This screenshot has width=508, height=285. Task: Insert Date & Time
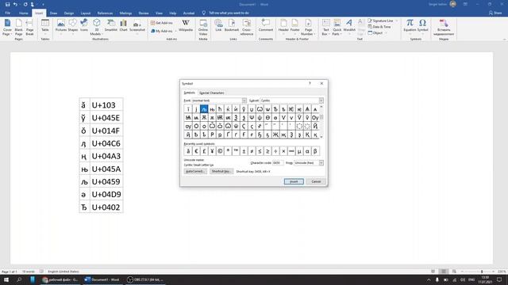(379, 27)
